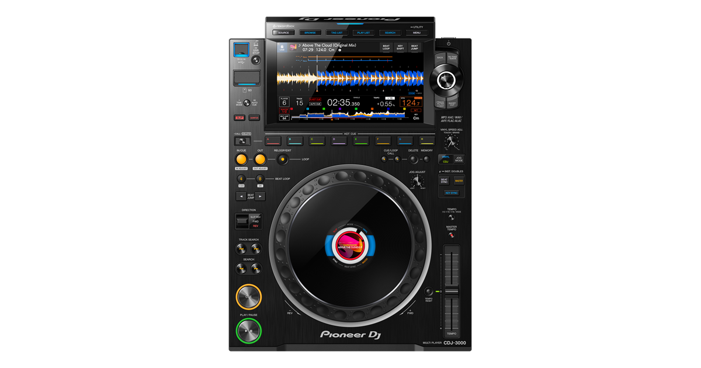This screenshot has width=701, height=368.
Task: Tap KEY SHIFT on the touchscreen
Action: pos(400,47)
